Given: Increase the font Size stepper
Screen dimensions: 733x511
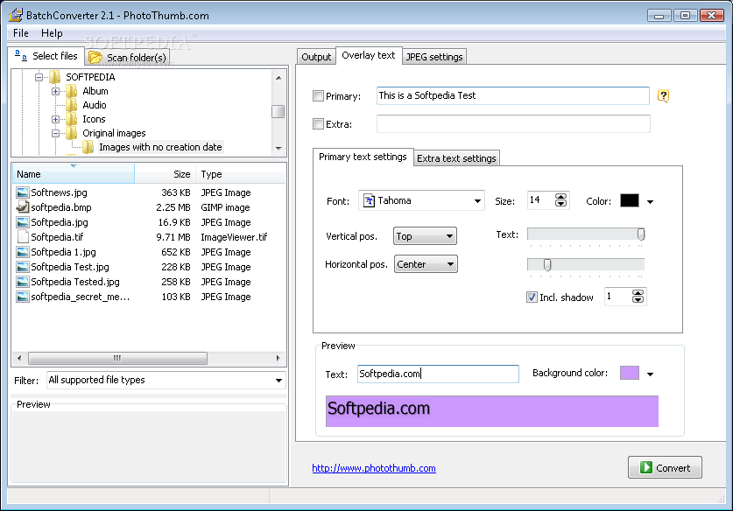Looking at the screenshot, I should (x=561, y=197).
